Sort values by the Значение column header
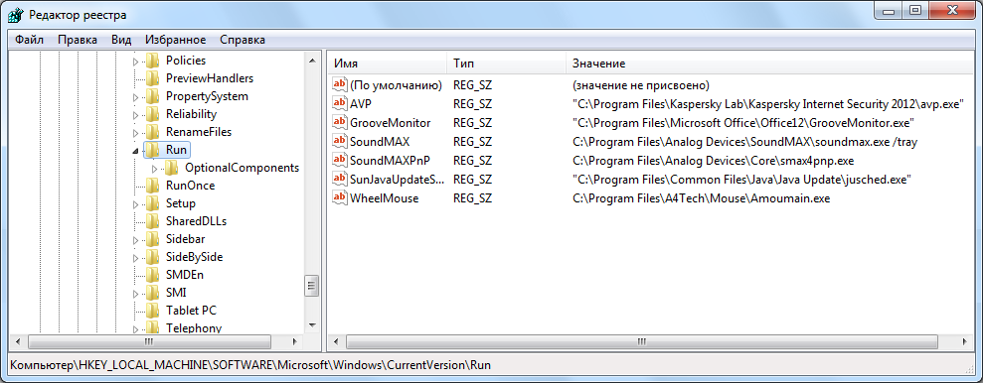 (770, 64)
